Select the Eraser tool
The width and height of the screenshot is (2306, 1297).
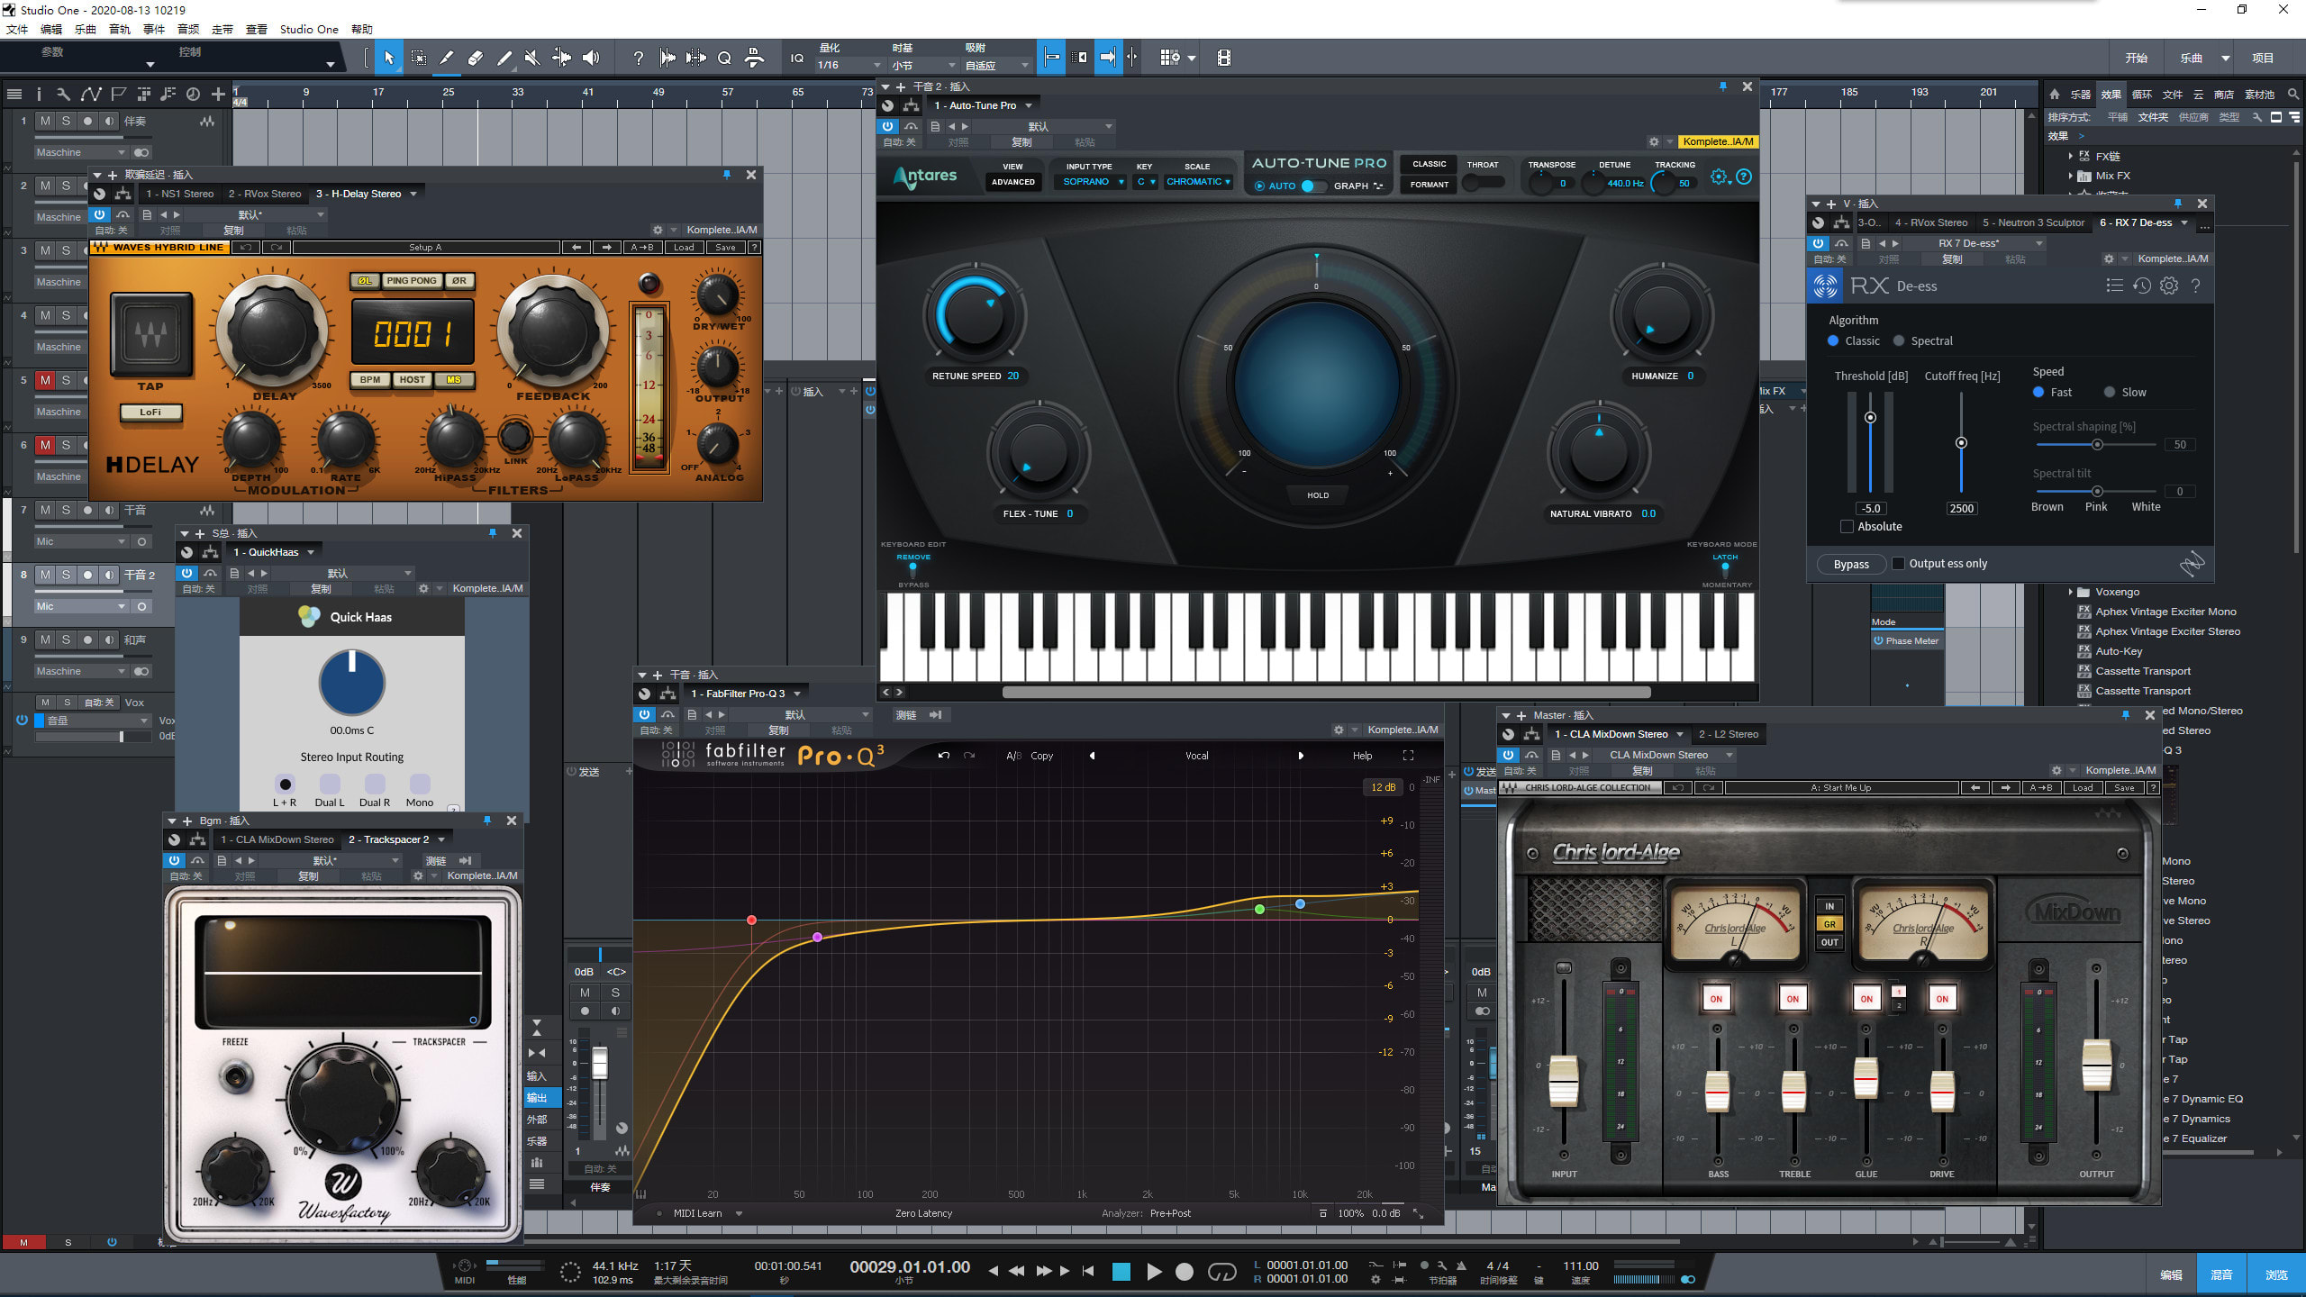pos(476,58)
